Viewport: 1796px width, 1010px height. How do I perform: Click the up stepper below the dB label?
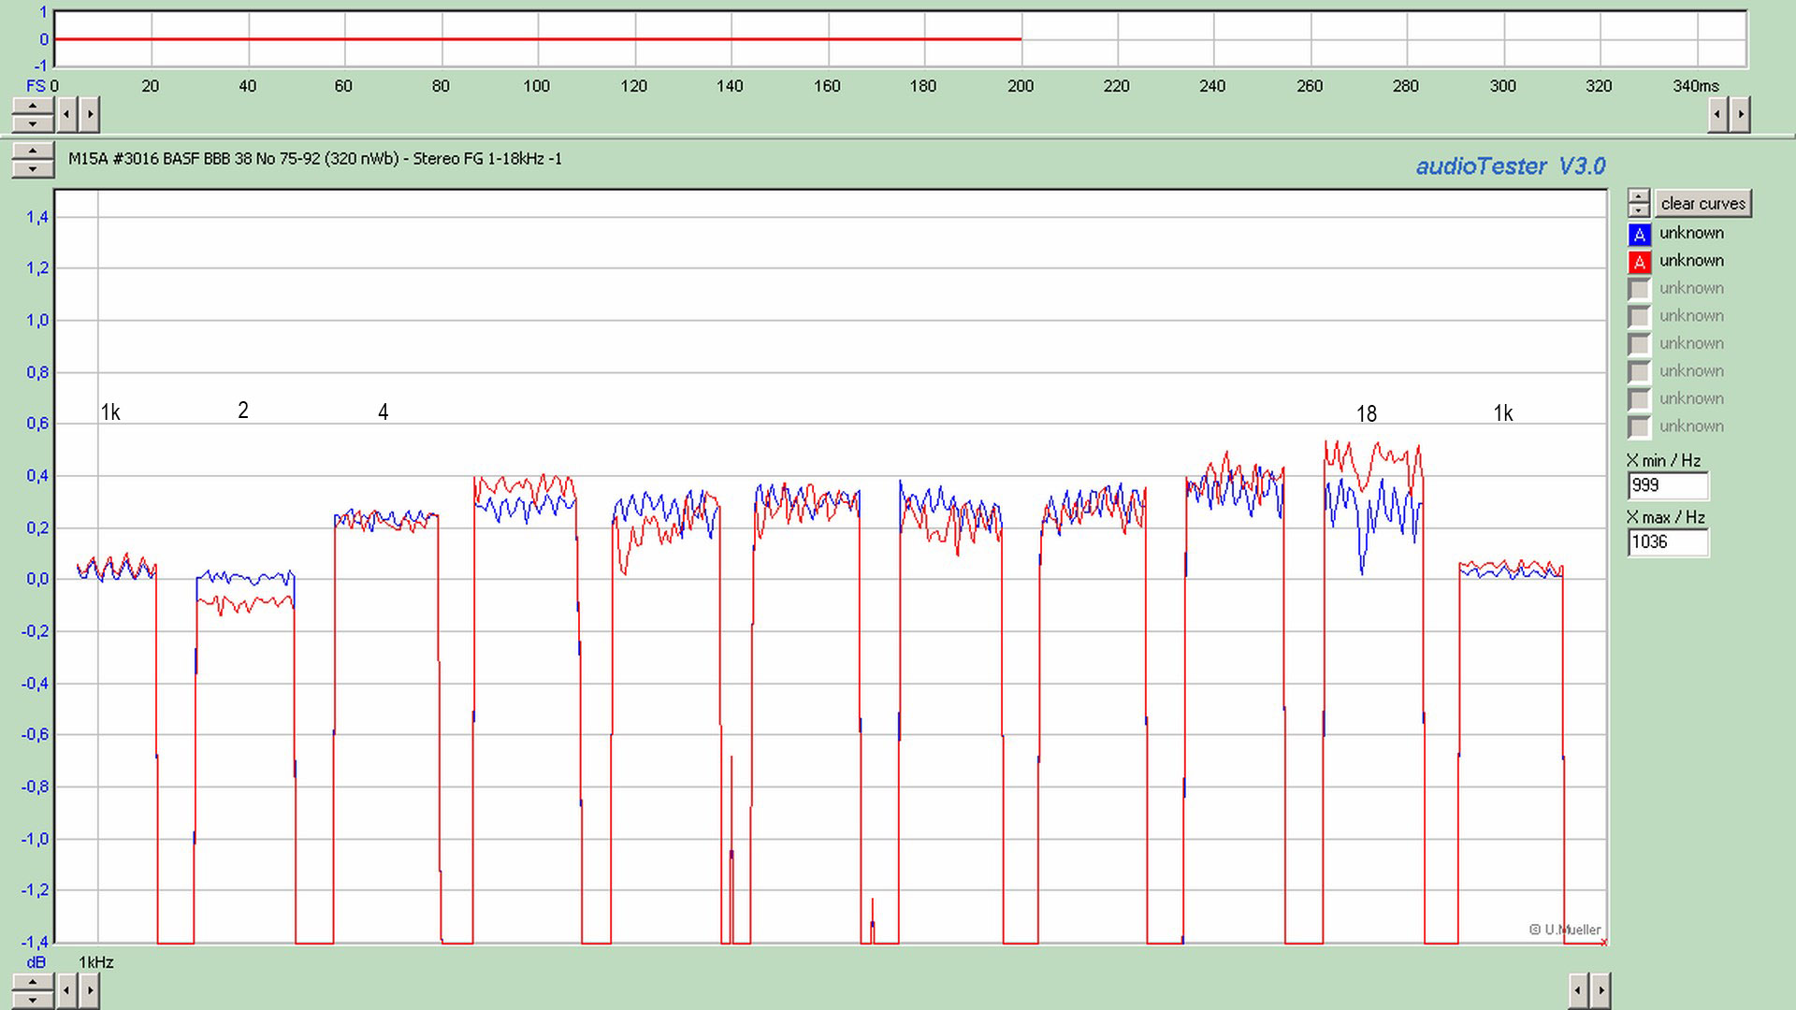coord(33,982)
